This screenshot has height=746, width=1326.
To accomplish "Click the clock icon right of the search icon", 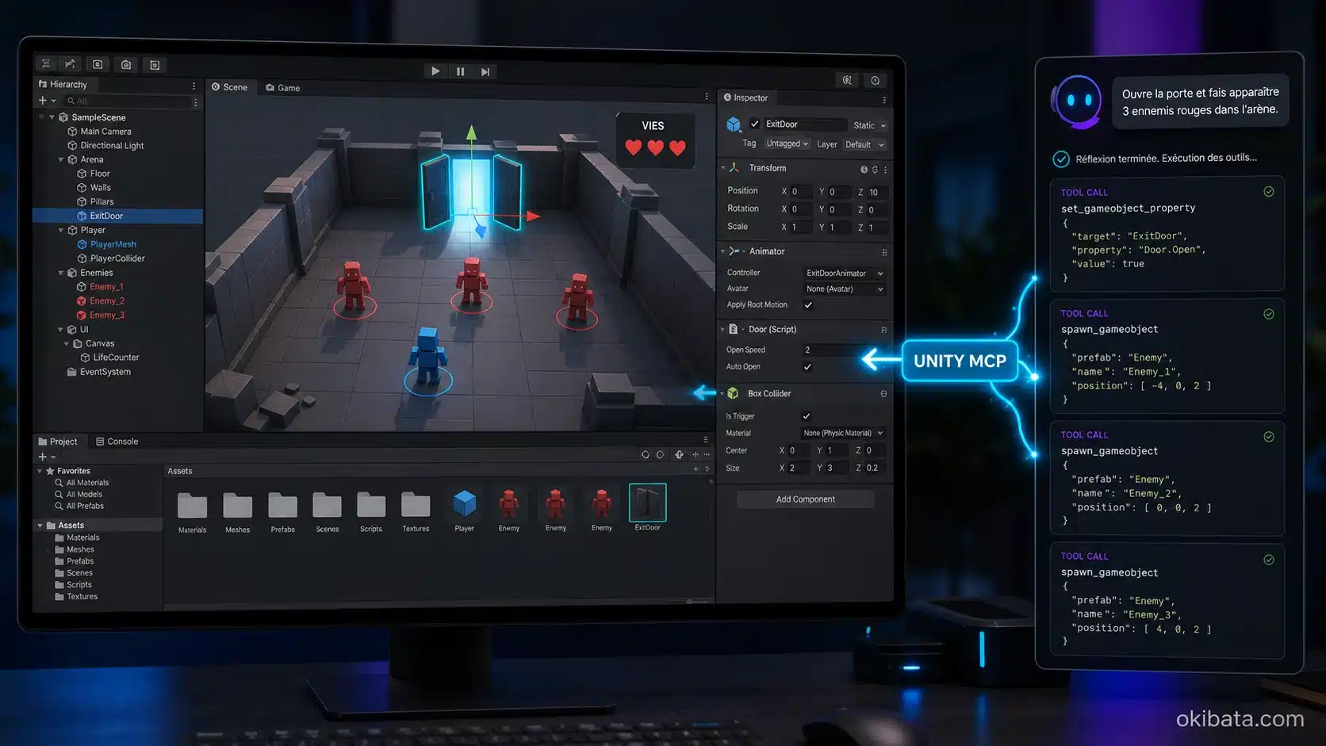I will (x=875, y=80).
